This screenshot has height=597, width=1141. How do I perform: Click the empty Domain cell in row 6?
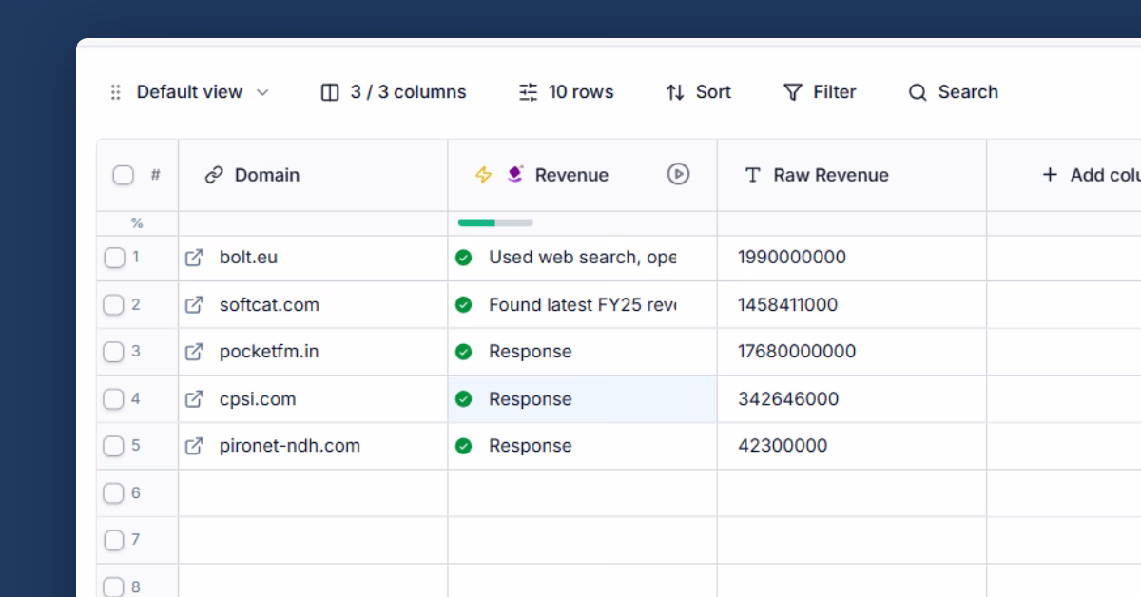[x=313, y=493]
